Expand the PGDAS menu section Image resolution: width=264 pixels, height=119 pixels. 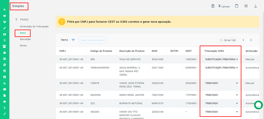coord(22,19)
